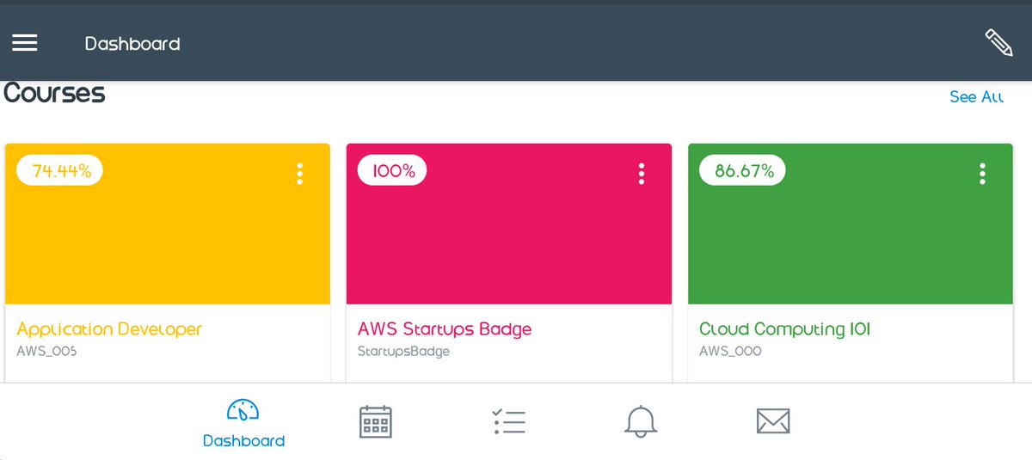Click the StartupsBadge course code text
The height and width of the screenshot is (460, 1032).
pyautogui.click(x=403, y=351)
